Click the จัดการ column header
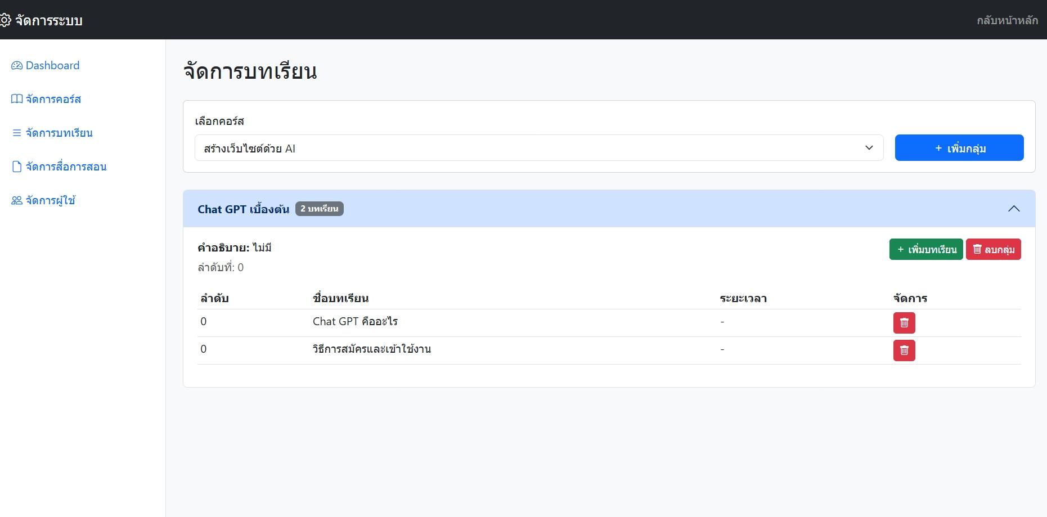This screenshot has height=517, width=1047. click(910, 298)
